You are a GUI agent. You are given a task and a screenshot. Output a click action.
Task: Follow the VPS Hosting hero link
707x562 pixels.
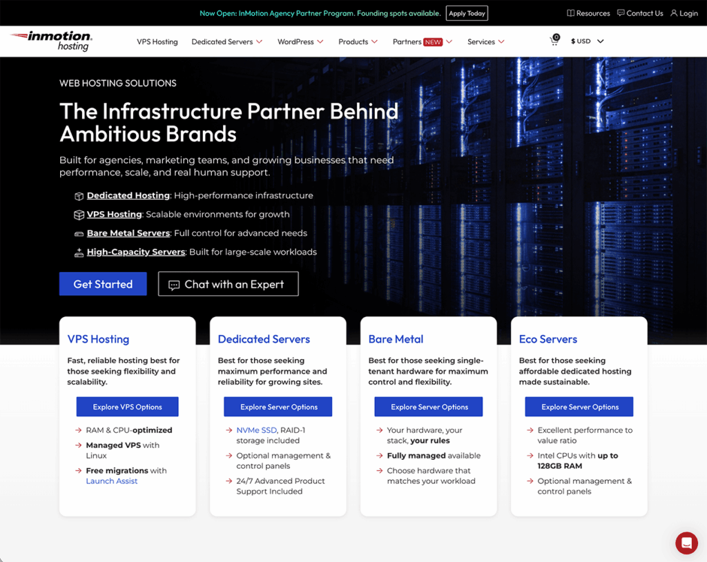tap(114, 214)
